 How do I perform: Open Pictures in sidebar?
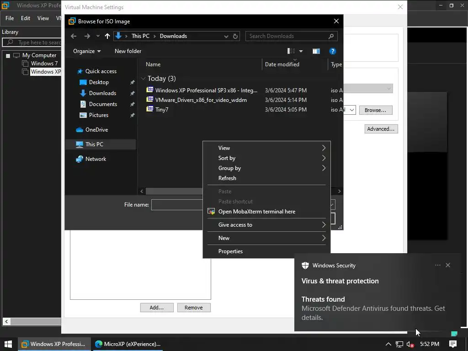pos(94,115)
